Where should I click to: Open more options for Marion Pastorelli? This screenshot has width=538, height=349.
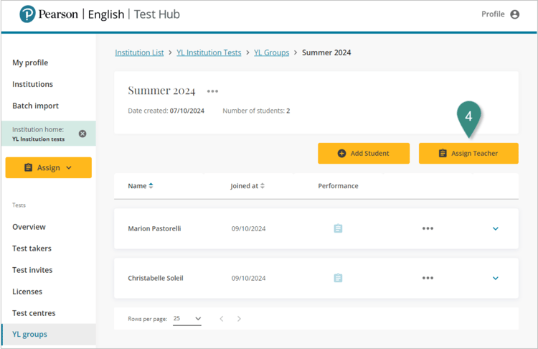coord(428,228)
